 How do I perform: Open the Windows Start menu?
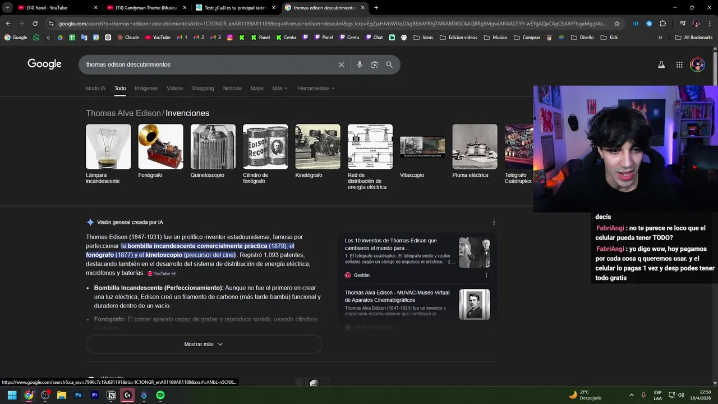pyautogui.click(x=12, y=395)
